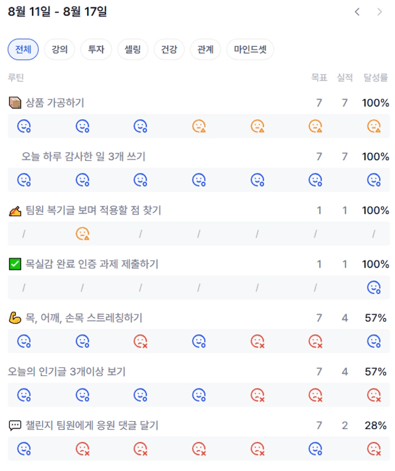
Task: Click the flexed arm icon for 스트레칭하기
Action: (15, 318)
